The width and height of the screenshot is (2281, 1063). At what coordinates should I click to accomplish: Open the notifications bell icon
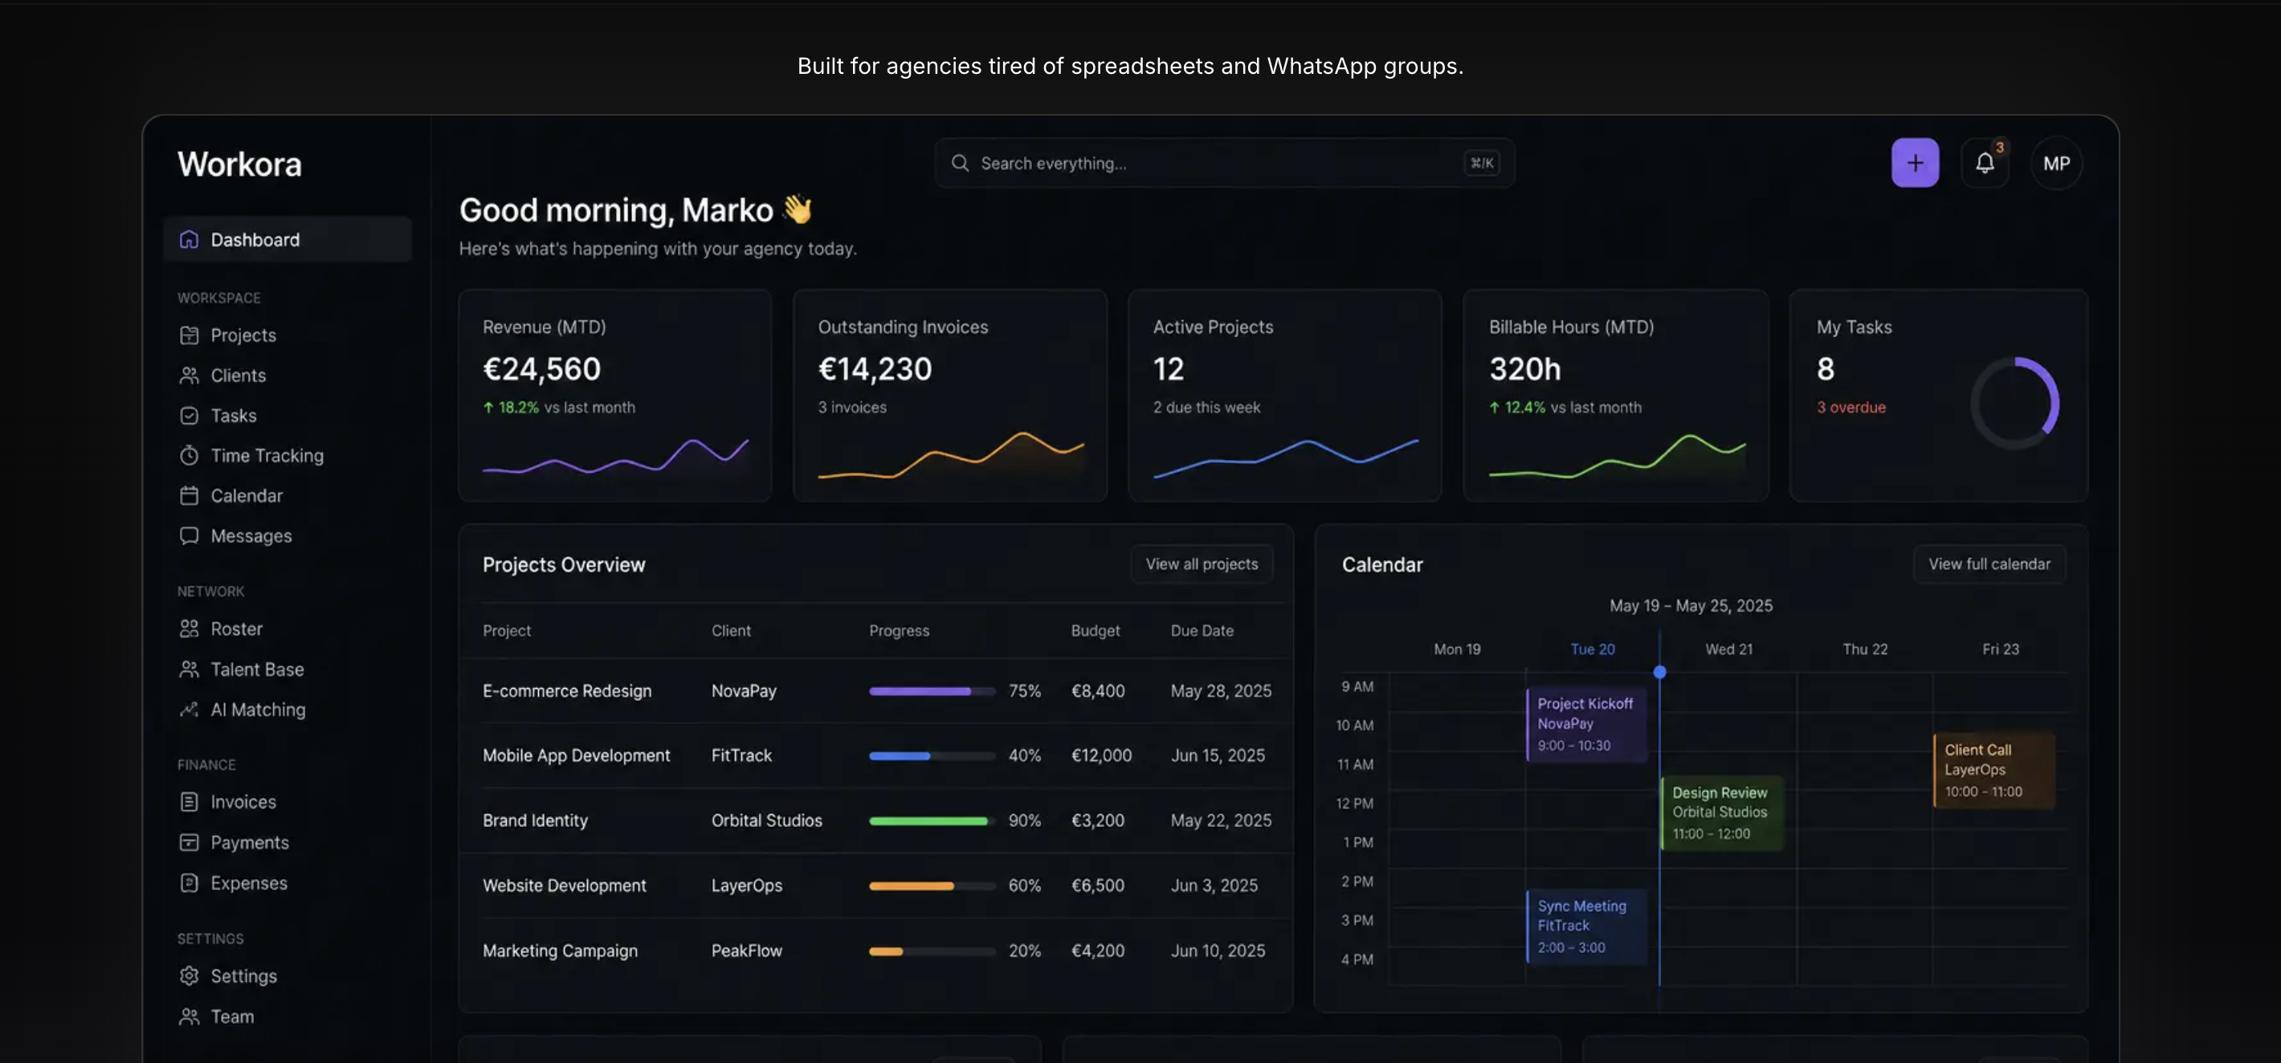click(1985, 163)
